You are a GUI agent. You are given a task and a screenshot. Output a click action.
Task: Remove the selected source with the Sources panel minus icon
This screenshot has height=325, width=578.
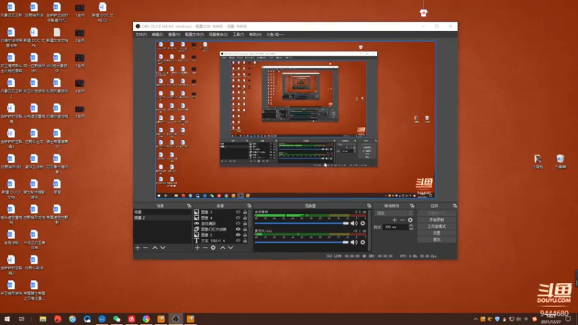tap(205, 248)
